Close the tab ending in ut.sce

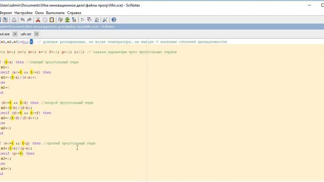(x=15, y=34)
